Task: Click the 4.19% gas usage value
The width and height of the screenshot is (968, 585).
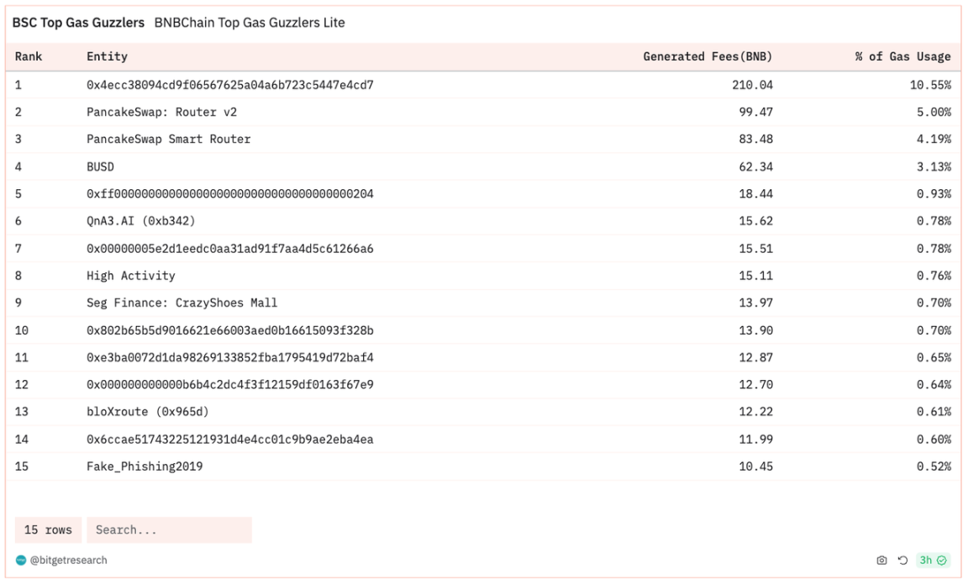Action: [x=934, y=139]
